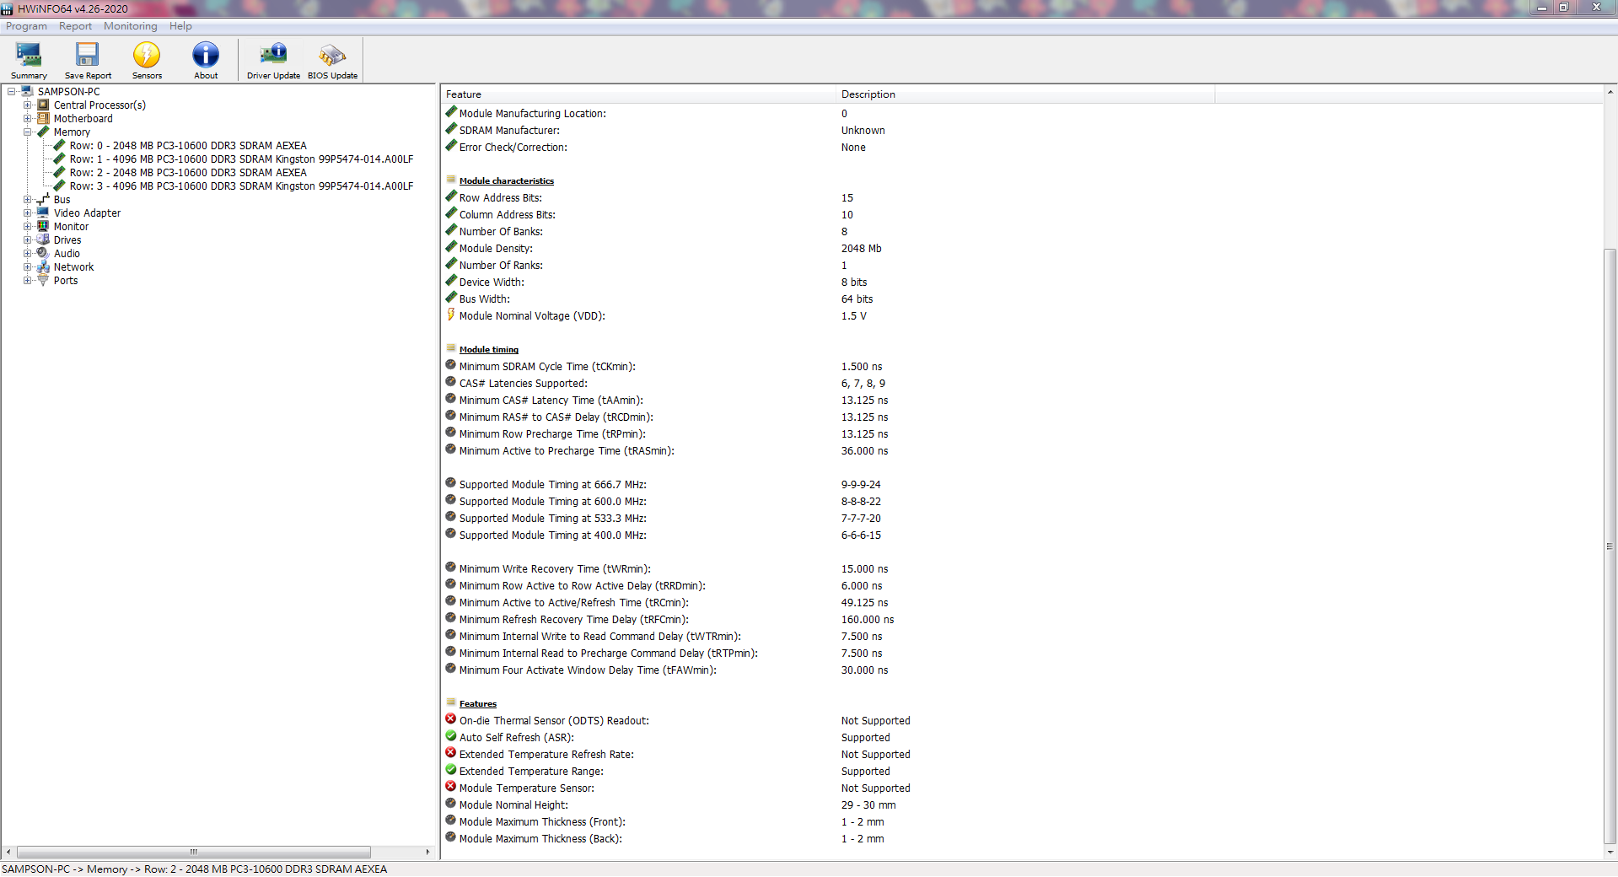Click the tree panel scroll right arrow
The width and height of the screenshot is (1618, 877).
coord(427,852)
